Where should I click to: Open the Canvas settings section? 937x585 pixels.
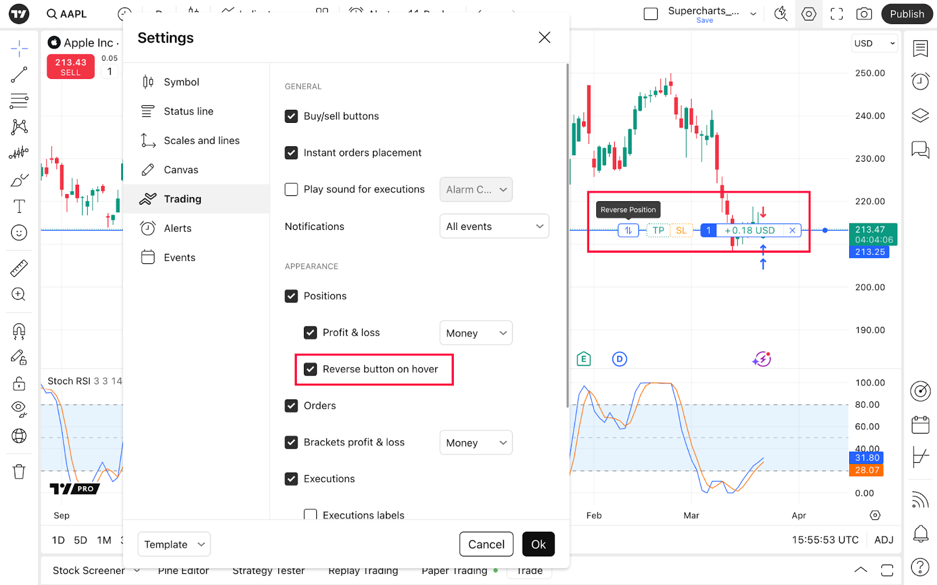click(x=181, y=170)
